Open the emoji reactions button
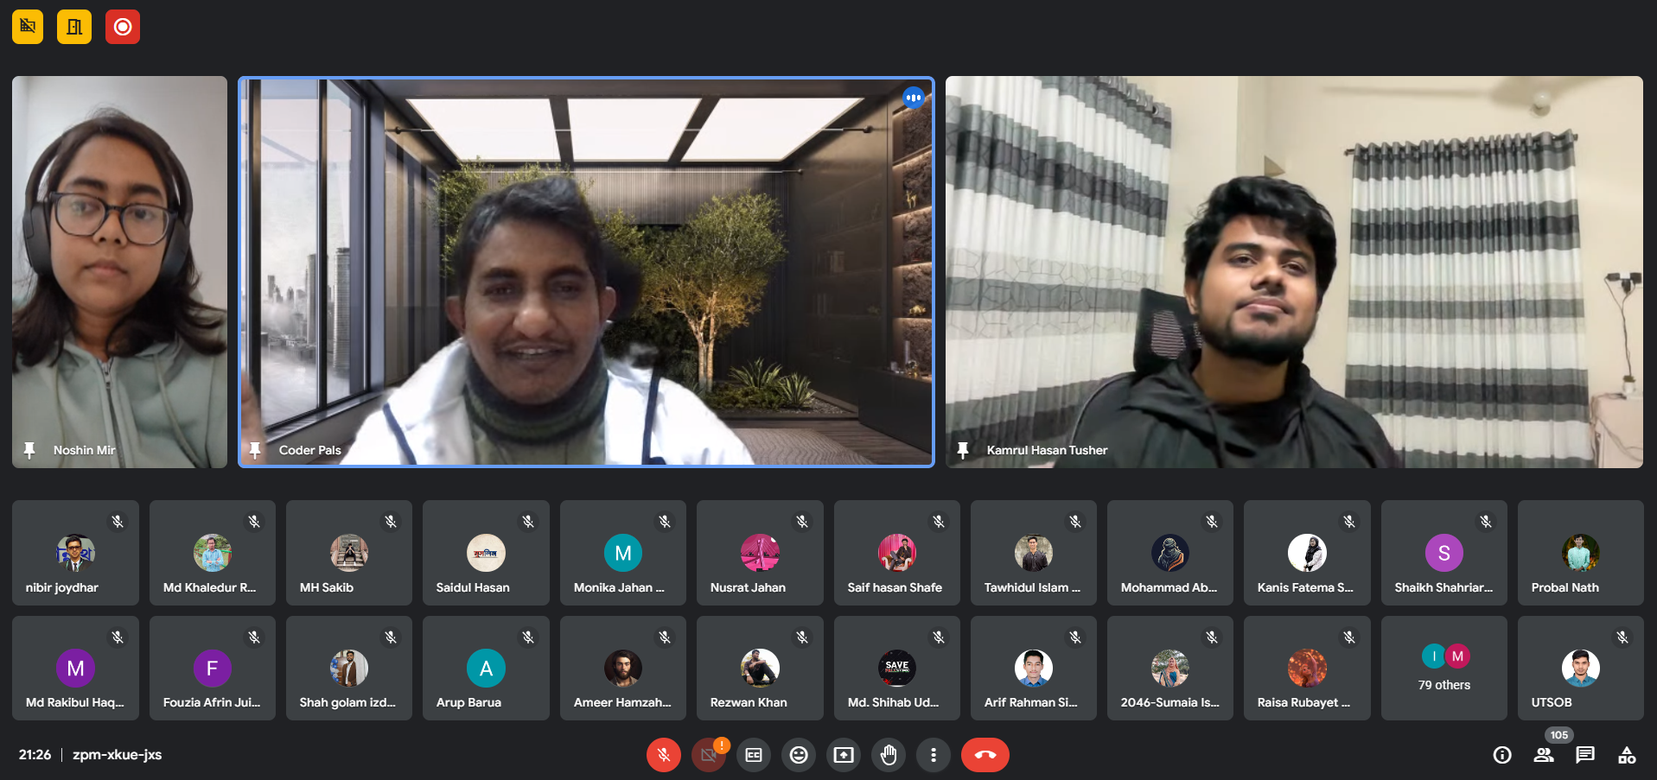 (799, 755)
